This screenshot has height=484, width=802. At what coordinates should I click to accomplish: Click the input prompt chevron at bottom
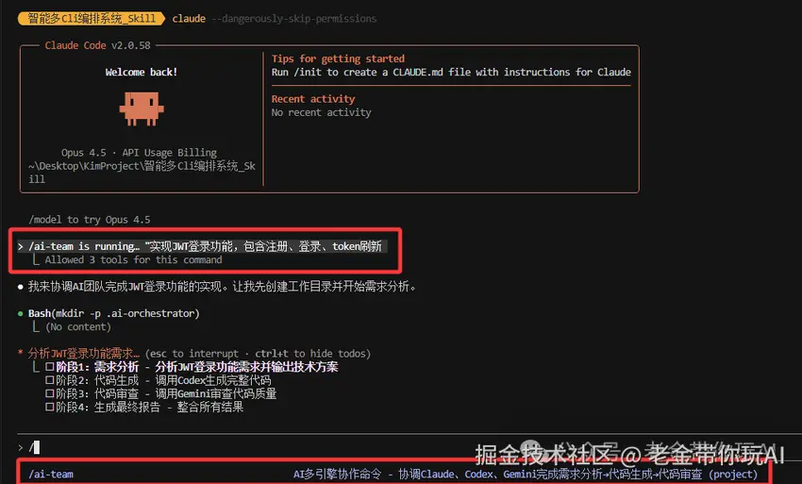[21, 447]
